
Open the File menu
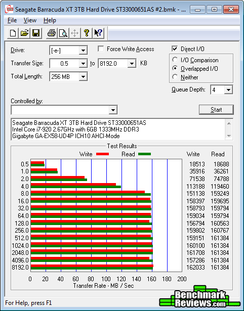(12, 20)
